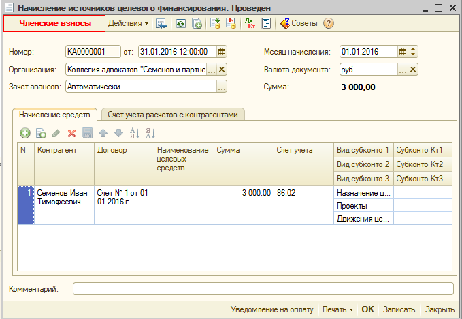The height and width of the screenshot is (319, 462).
Task: Move the row down
Action: coord(119,133)
